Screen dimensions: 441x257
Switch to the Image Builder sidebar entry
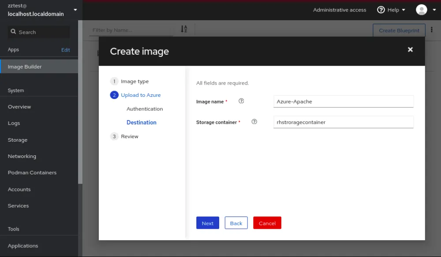(x=25, y=66)
